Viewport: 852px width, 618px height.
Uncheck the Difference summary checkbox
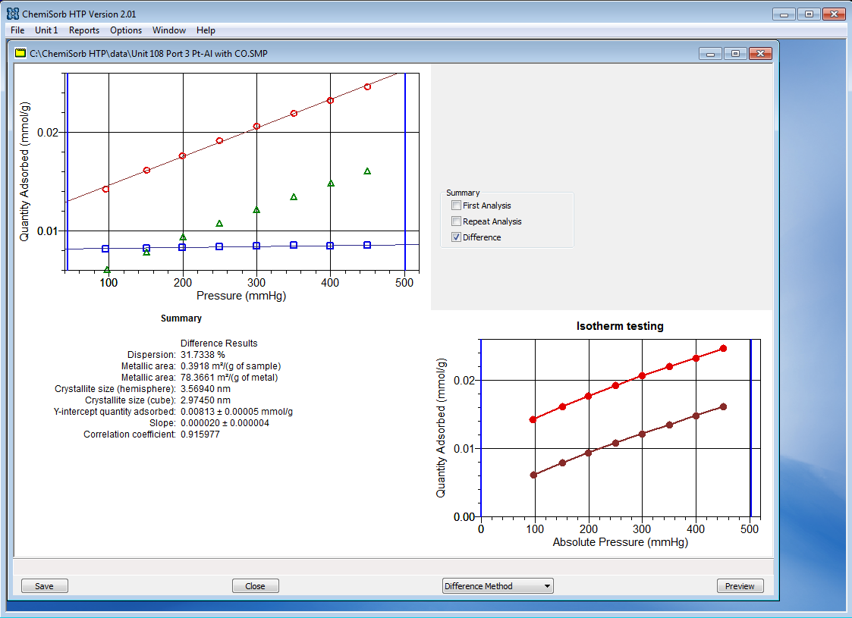pos(456,237)
